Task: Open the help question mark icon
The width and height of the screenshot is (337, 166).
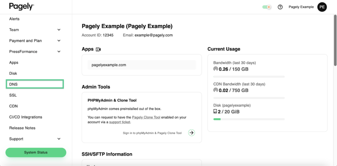Action: [280, 7]
